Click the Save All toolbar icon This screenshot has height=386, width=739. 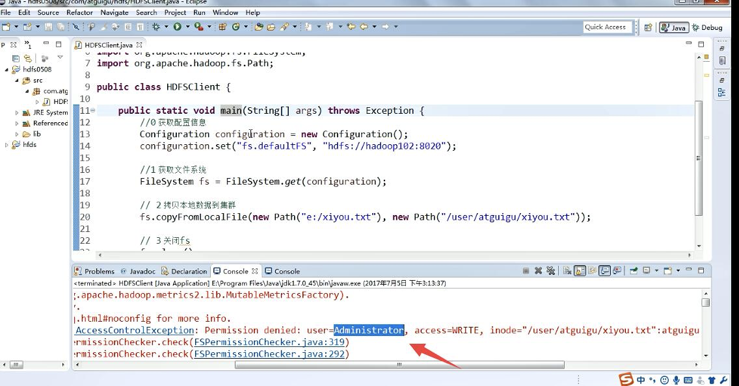60,27
